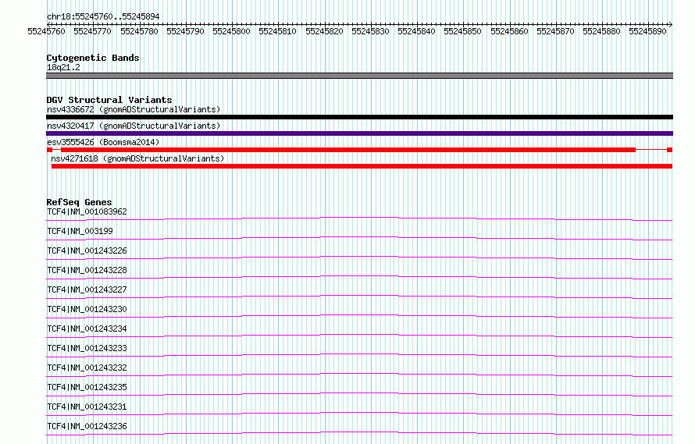Screen dimensions: 695x444
Task: Click the black nsv4336672 variant bar
Action: tap(359, 117)
